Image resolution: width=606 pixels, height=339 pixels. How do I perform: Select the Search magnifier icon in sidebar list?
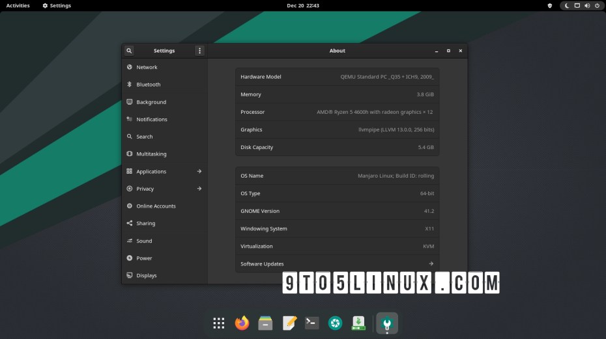tap(130, 136)
